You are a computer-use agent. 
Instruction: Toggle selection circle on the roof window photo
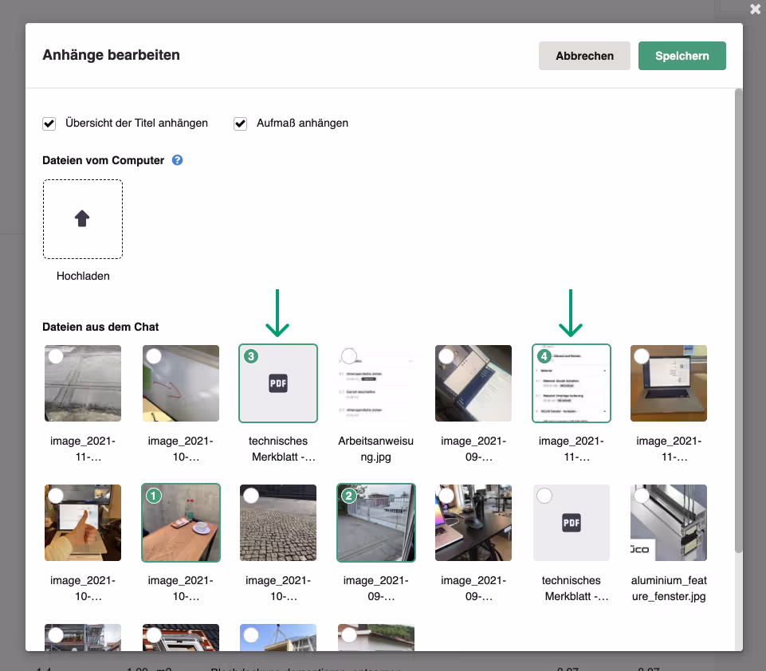(x=154, y=635)
